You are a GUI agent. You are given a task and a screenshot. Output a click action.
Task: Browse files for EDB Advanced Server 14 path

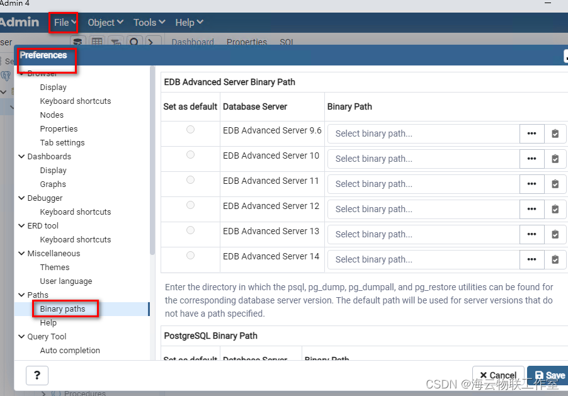tap(531, 259)
